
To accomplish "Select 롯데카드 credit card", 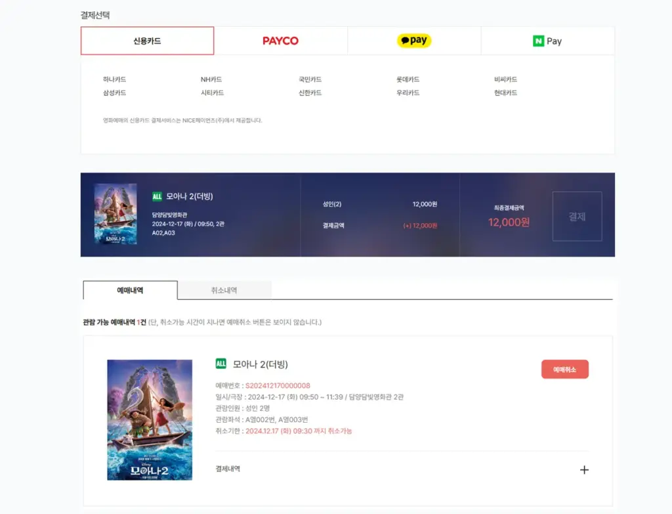I will pos(408,79).
